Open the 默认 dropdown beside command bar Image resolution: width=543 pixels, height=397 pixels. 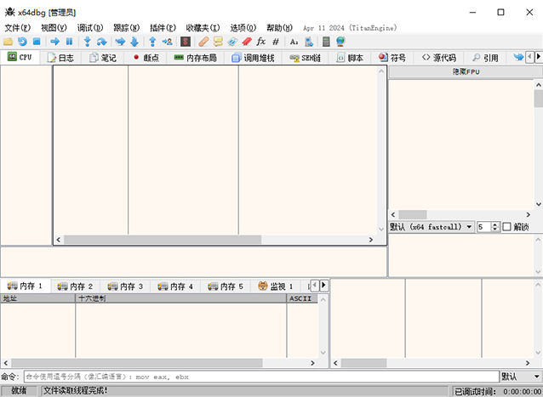[x=521, y=377]
